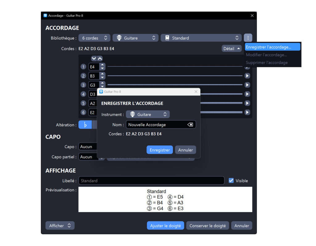Open the Capo partiel dropdown showing Aucun
The image size is (316, 246).
click(88, 157)
